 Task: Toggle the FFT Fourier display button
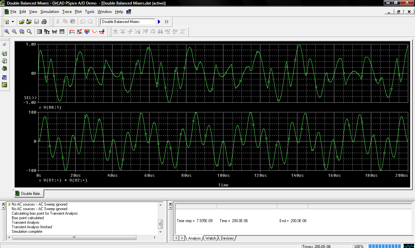click(x=47, y=32)
